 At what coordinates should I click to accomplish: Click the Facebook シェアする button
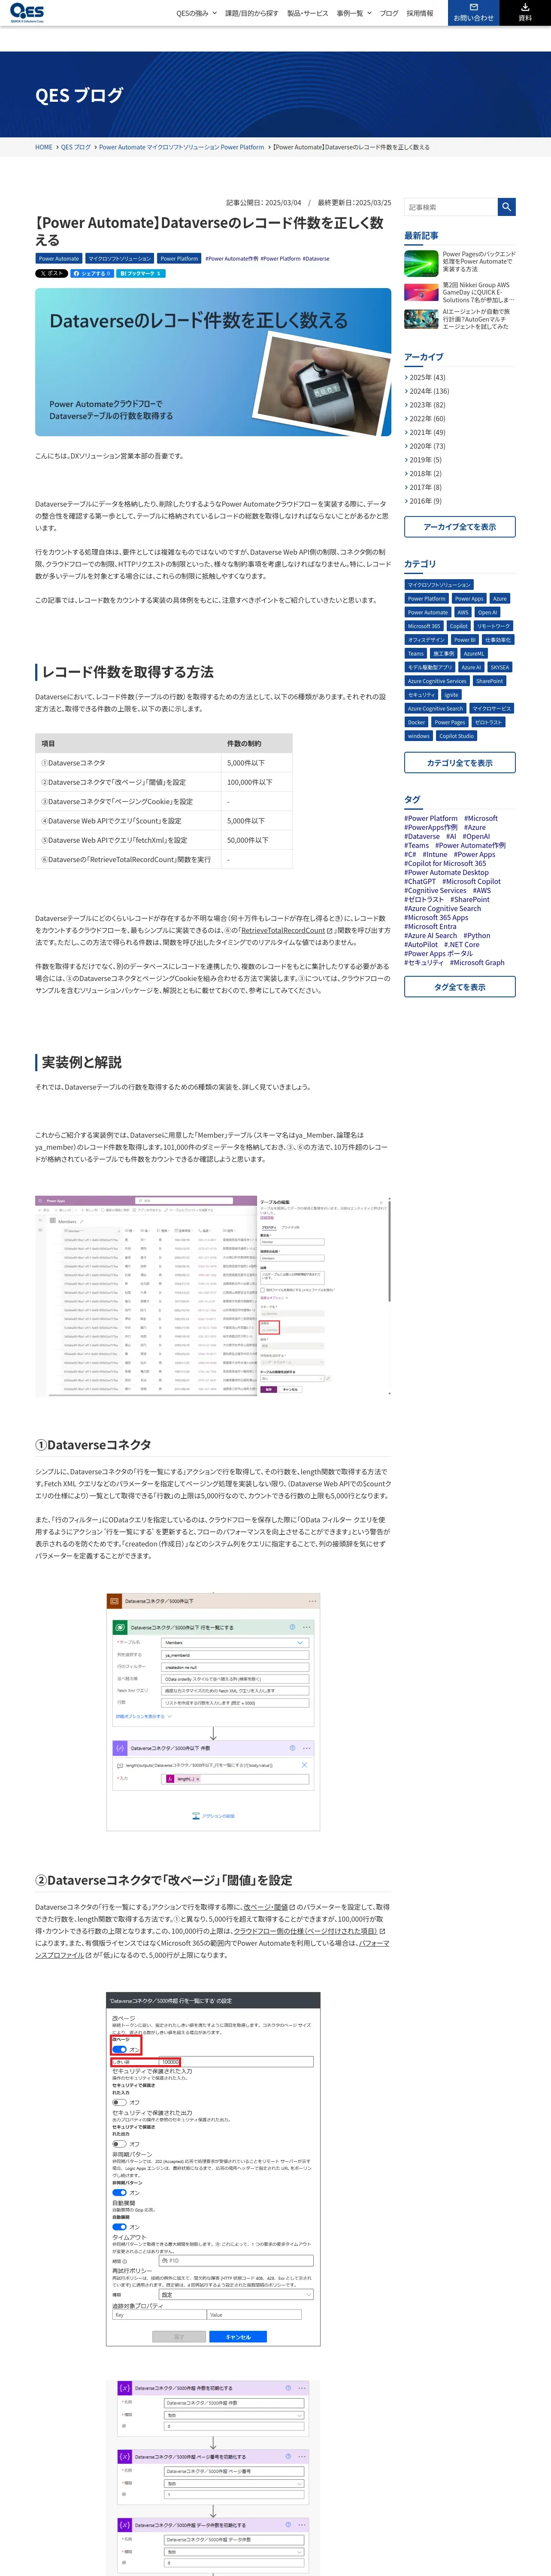pyautogui.click(x=92, y=273)
